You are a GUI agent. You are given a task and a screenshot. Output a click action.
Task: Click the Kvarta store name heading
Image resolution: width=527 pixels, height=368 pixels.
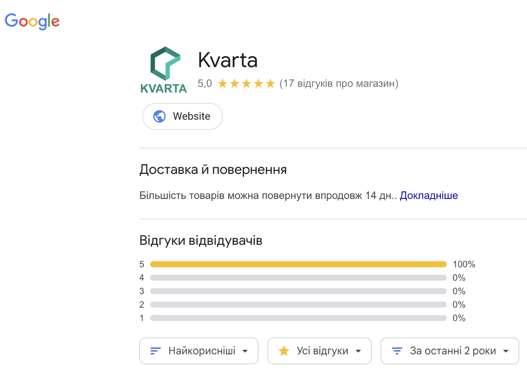228,60
